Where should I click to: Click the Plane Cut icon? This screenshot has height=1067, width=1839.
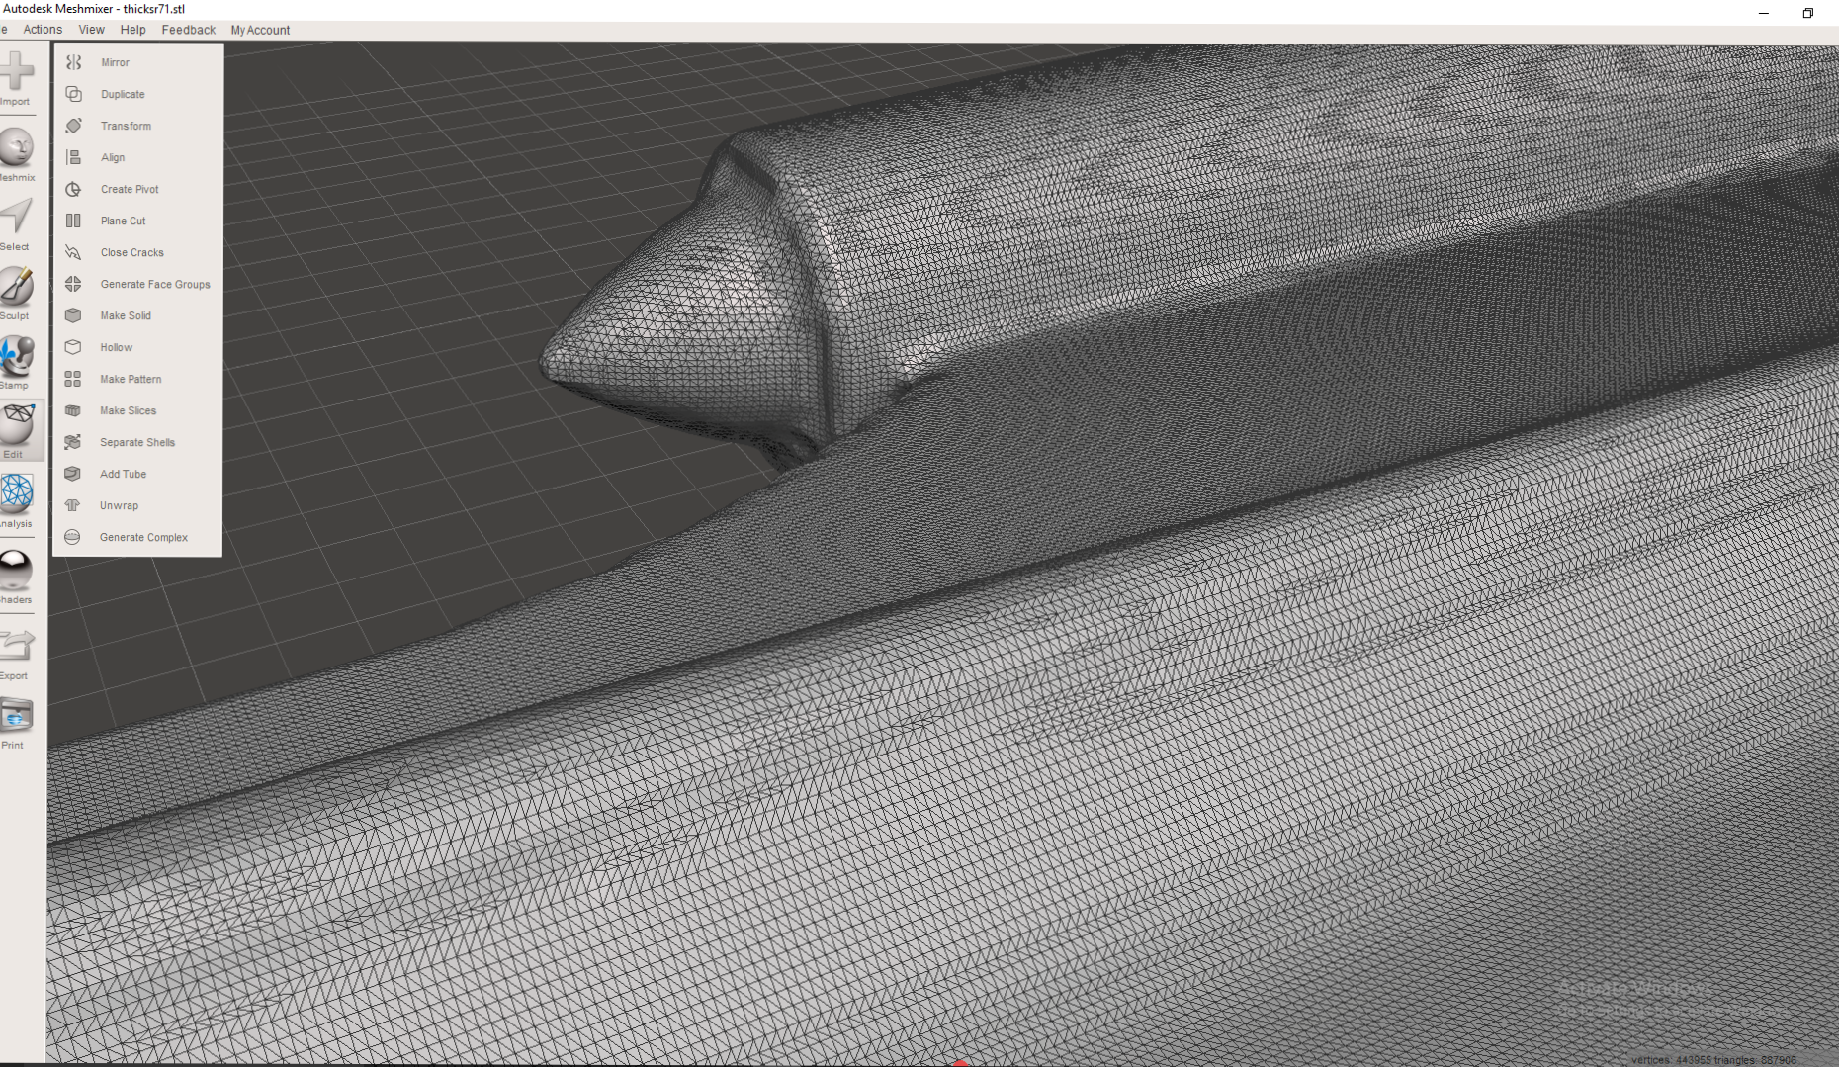tap(73, 221)
